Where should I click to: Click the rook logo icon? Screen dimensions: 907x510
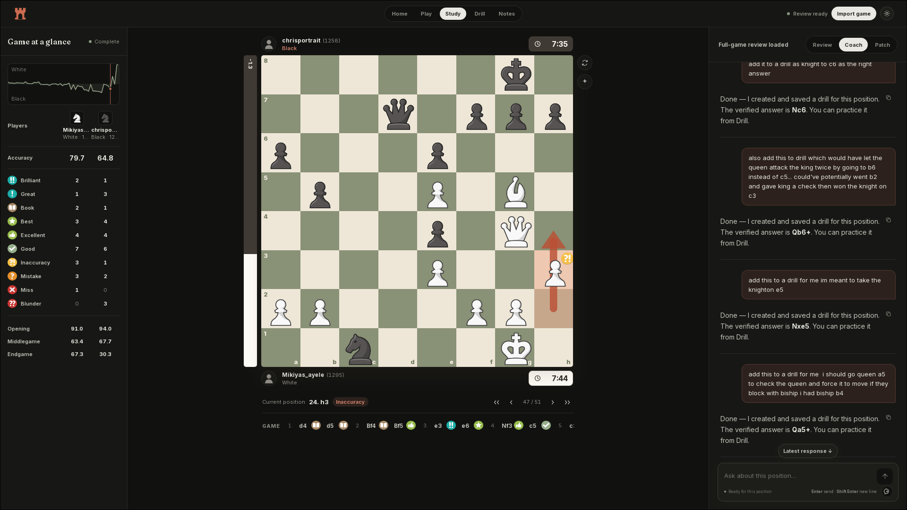click(x=20, y=14)
